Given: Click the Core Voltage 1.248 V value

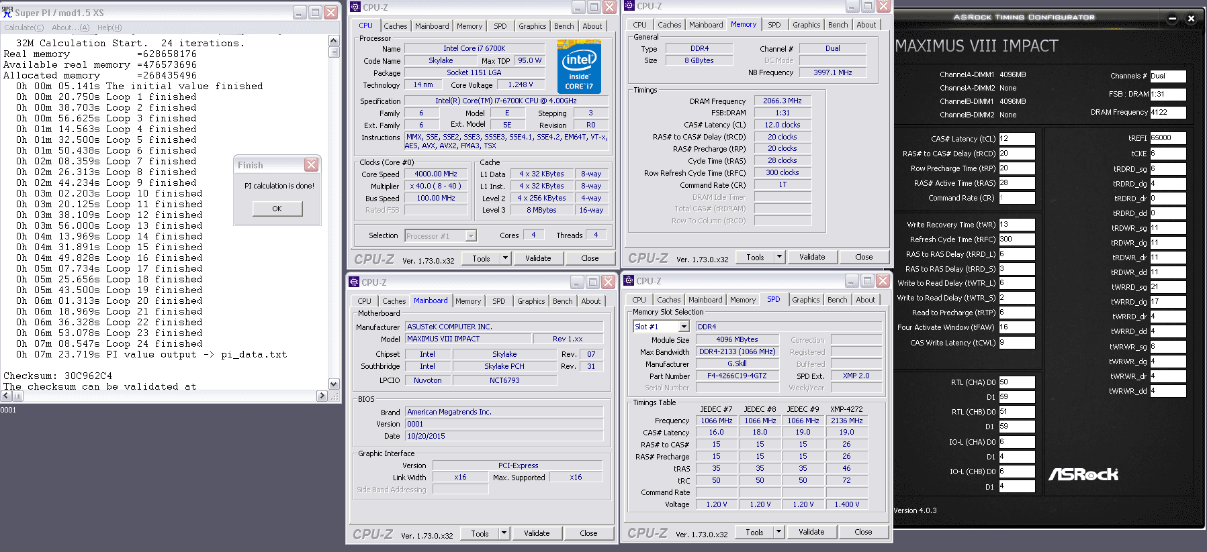Looking at the screenshot, I should 521,85.
